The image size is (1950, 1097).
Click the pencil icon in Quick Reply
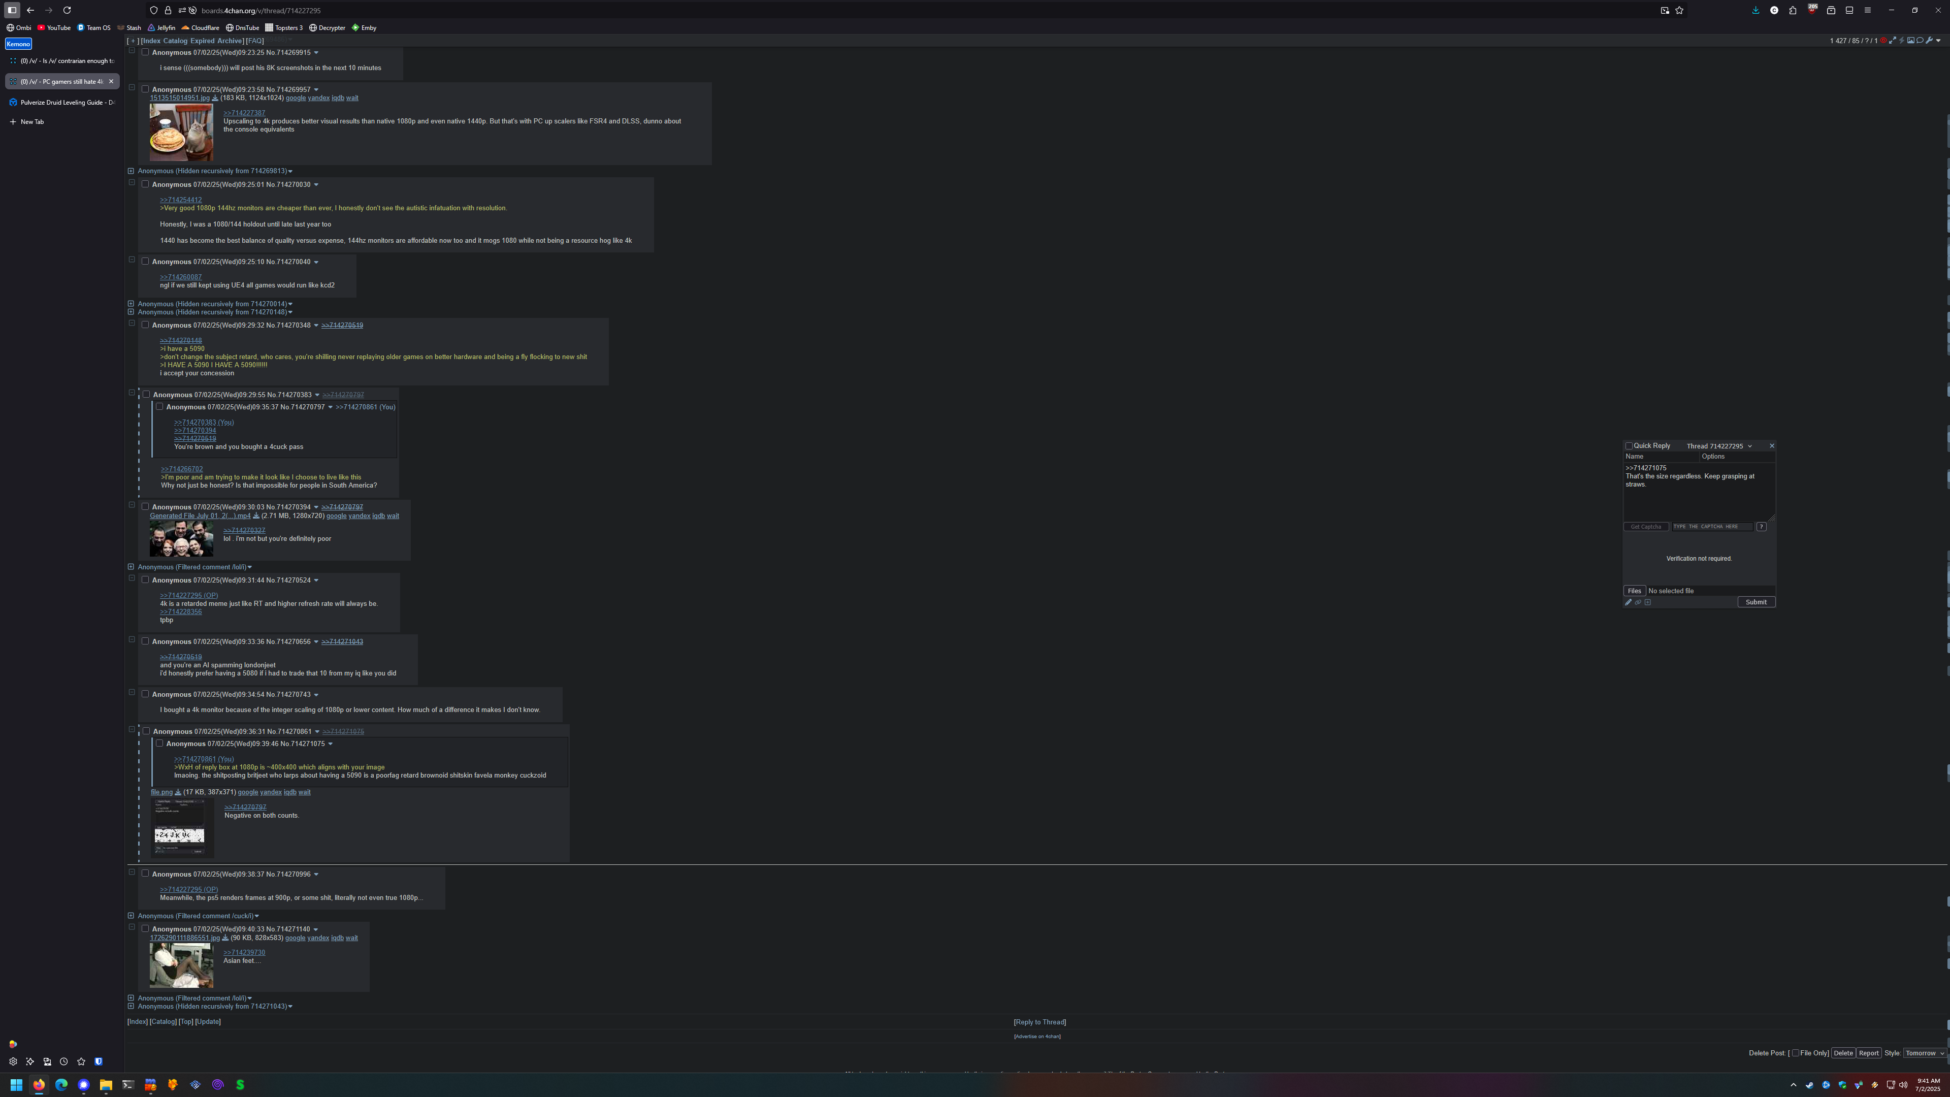(x=1628, y=603)
